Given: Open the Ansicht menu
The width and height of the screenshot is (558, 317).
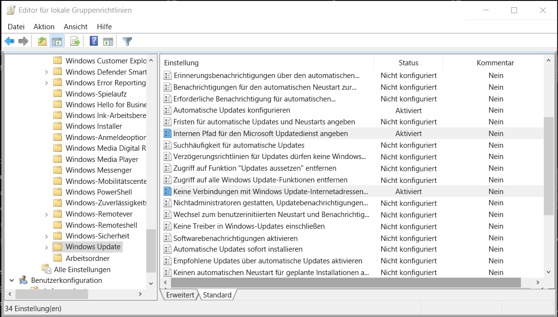Looking at the screenshot, I should click(75, 27).
